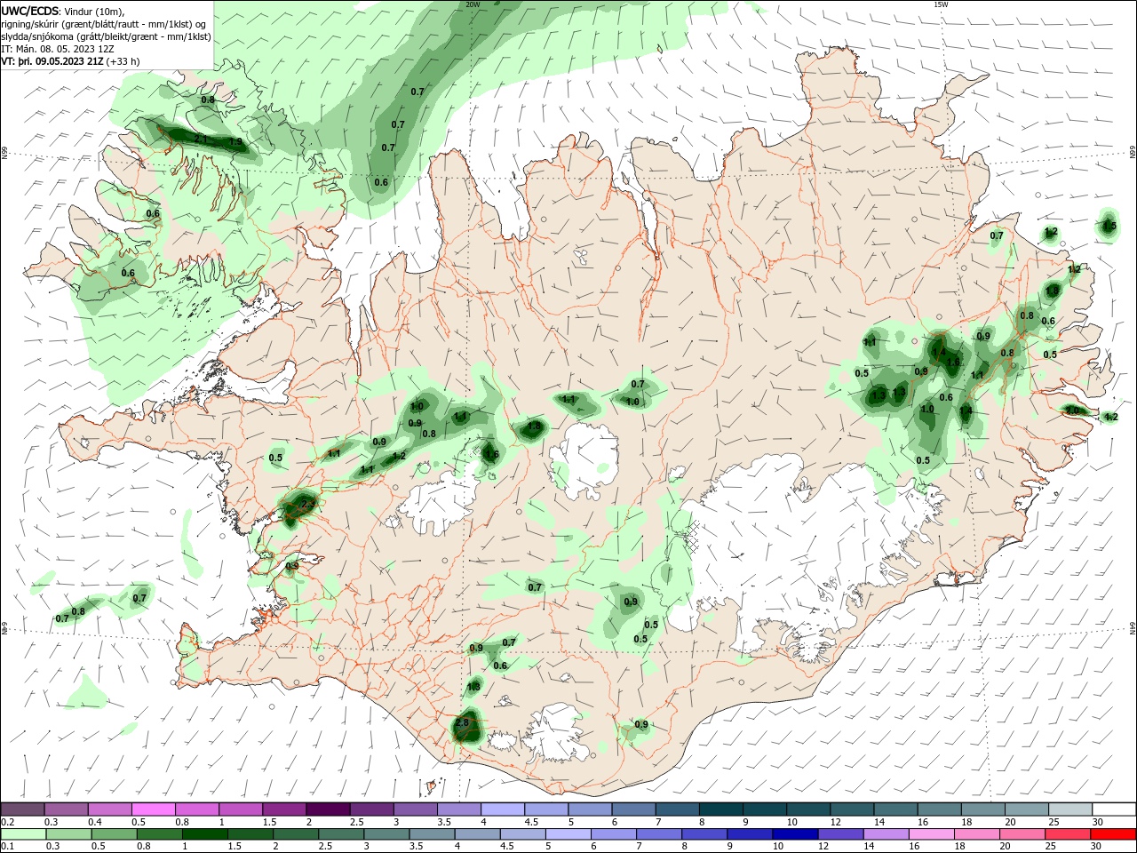Click the 2.2 precipitation value near Reykjavík
Viewport: 1137px width, 853px height.
(307, 504)
